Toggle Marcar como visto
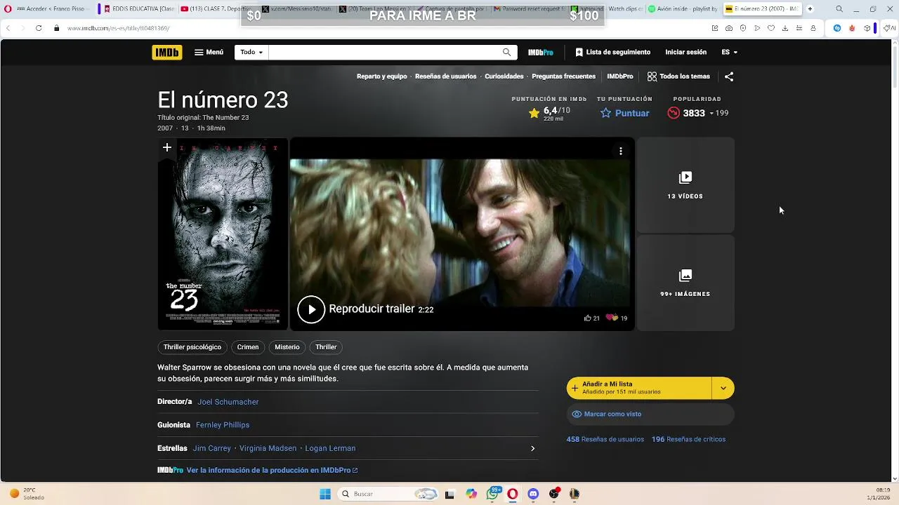This screenshot has width=899, height=505. pyautogui.click(x=650, y=414)
